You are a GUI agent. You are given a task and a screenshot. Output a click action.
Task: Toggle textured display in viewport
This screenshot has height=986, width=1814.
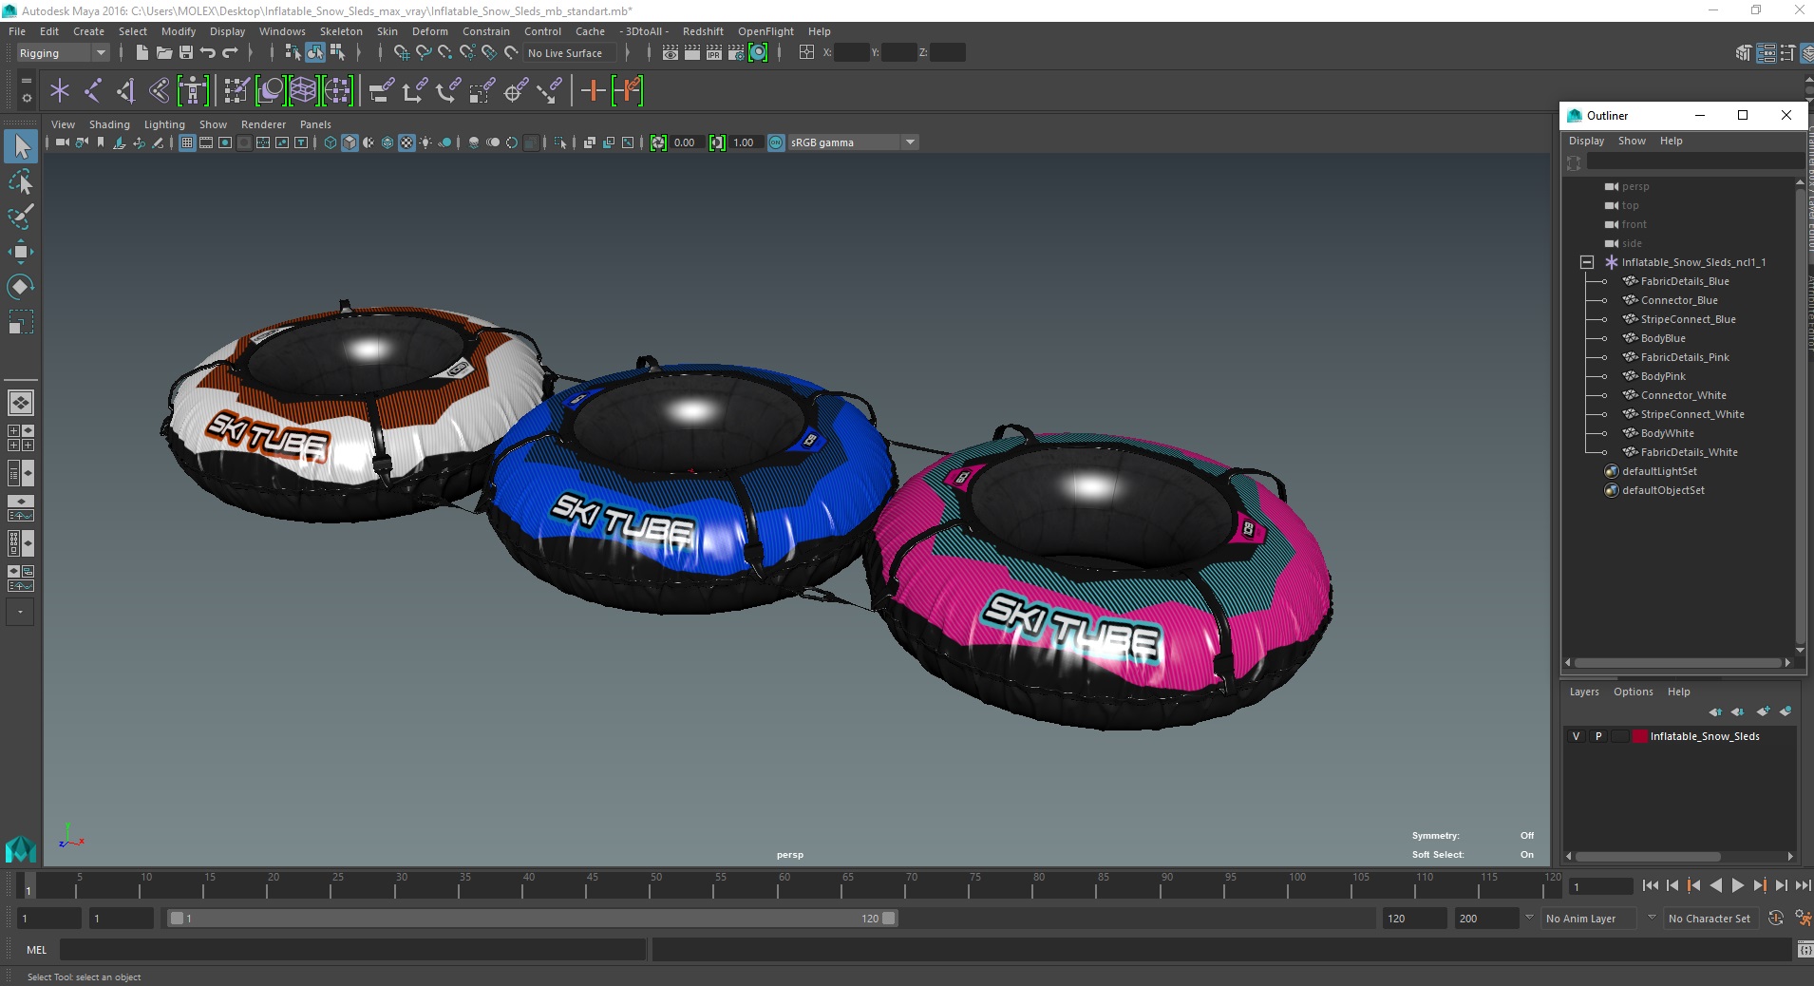pyautogui.click(x=406, y=142)
